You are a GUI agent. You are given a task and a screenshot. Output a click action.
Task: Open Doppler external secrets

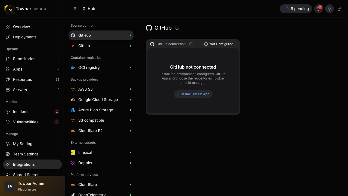point(101,163)
